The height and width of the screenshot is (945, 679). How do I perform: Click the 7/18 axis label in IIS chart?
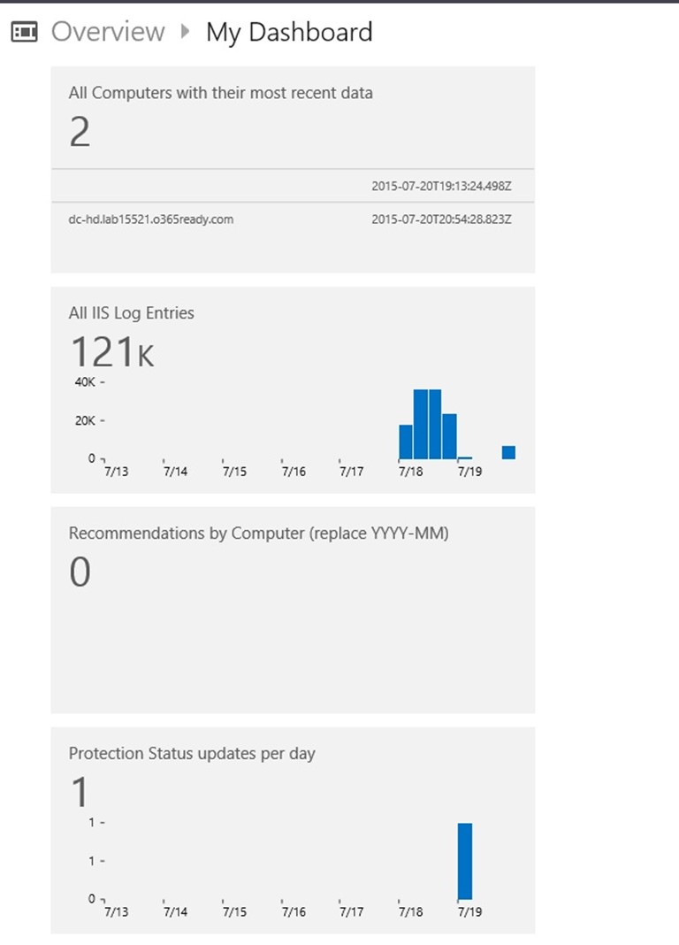point(410,472)
